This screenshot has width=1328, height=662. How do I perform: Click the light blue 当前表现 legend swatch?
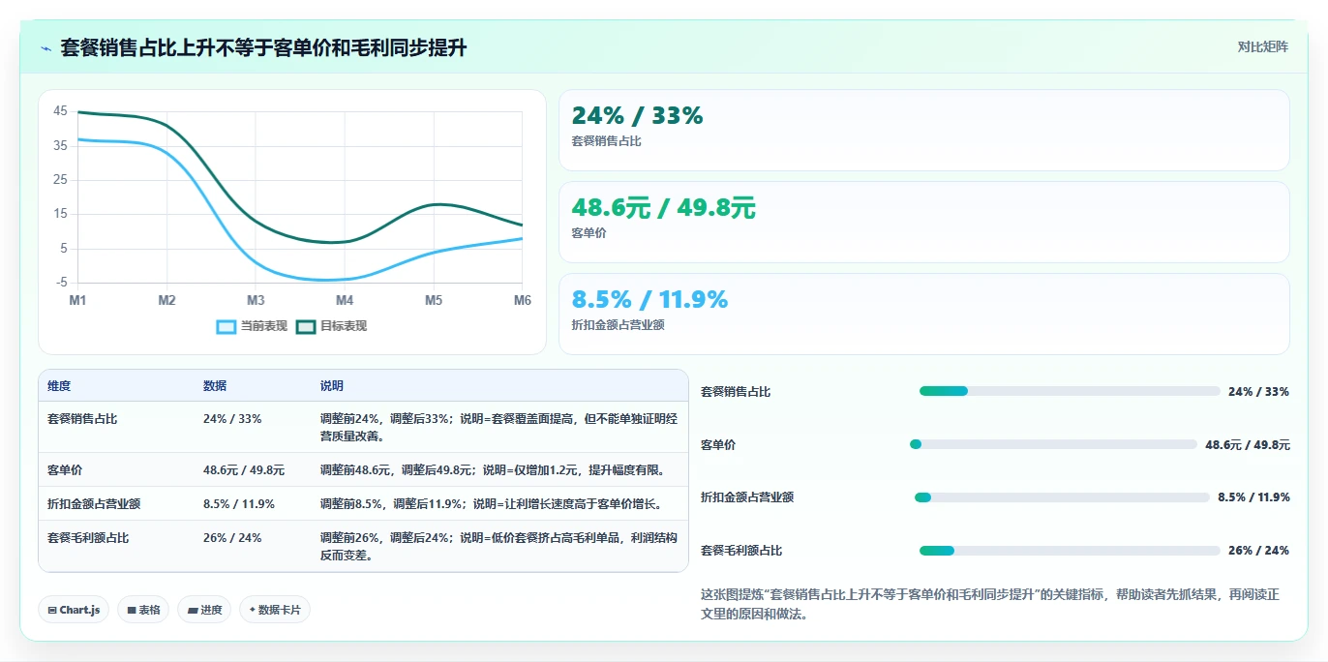pos(226,326)
